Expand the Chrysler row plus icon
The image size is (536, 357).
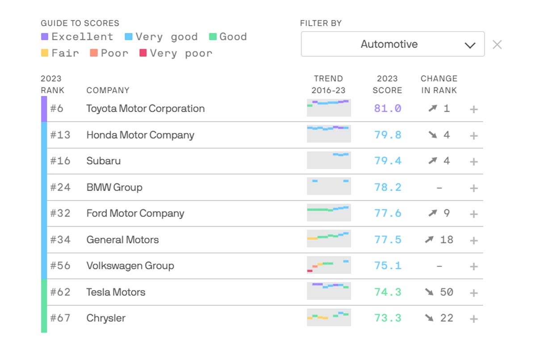pyautogui.click(x=474, y=319)
